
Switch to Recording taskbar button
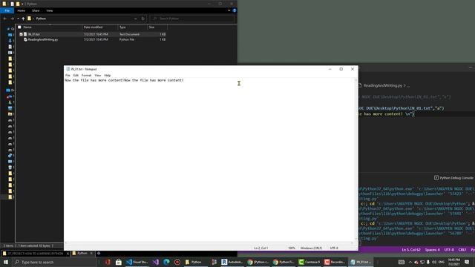[x=335, y=262]
